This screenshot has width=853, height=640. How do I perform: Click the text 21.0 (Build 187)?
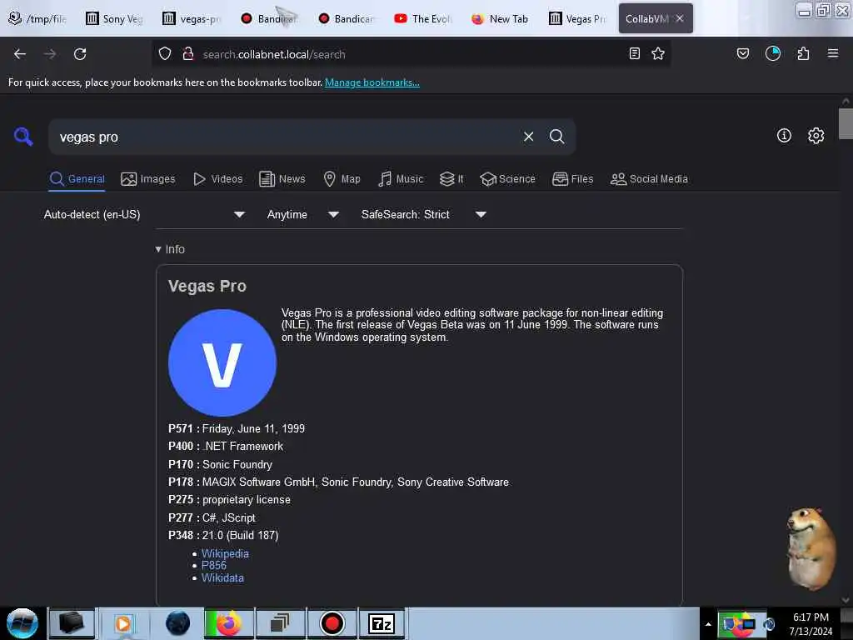pos(241,535)
